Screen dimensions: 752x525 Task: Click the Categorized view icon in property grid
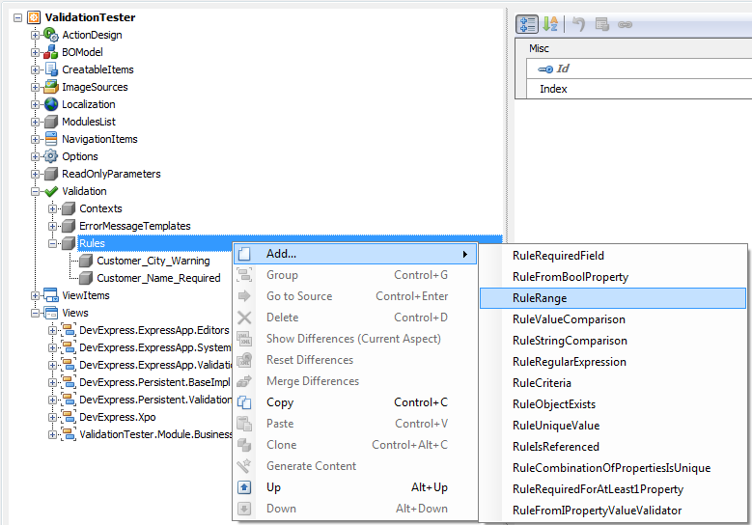(527, 24)
